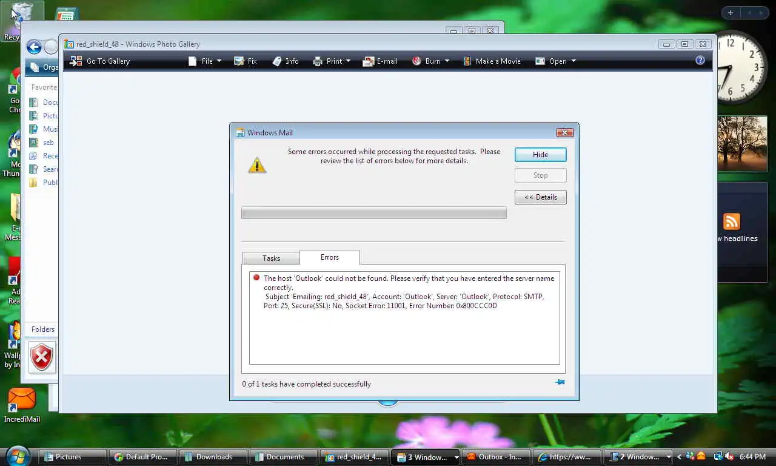Click the blue Help icon in Photo Gallery
This screenshot has height=466, width=776.
700,60
